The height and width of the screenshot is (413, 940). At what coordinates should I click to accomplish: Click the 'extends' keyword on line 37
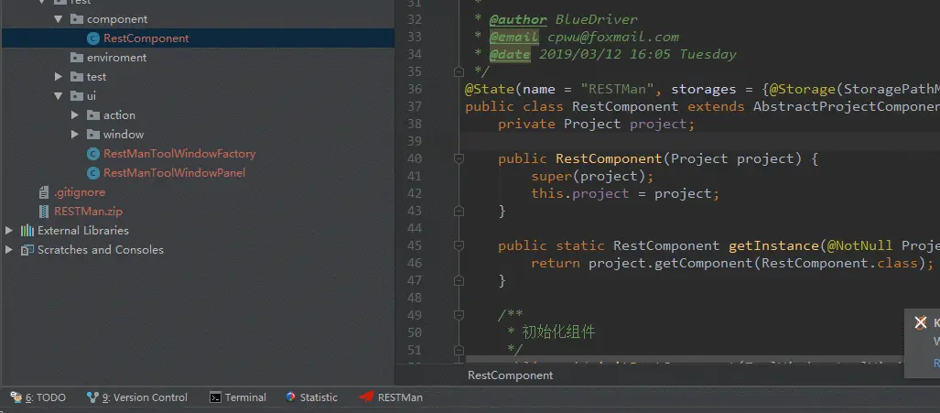pyautogui.click(x=716, y=107)
